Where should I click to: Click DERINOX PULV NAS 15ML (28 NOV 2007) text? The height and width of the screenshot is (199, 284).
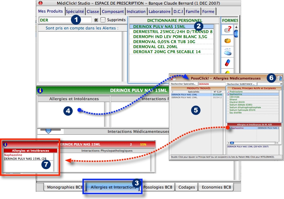248,147
